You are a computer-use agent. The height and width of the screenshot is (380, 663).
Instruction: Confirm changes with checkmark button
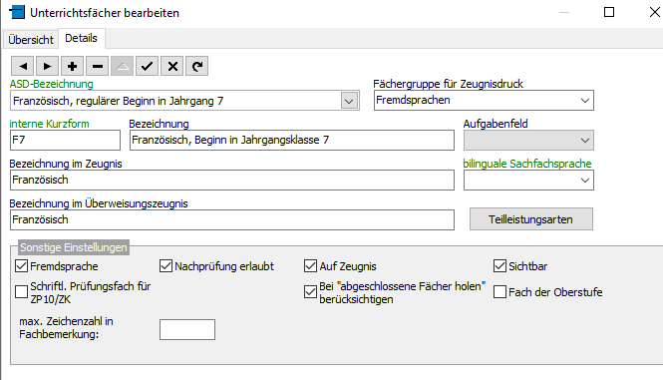[x=148, y=66]
